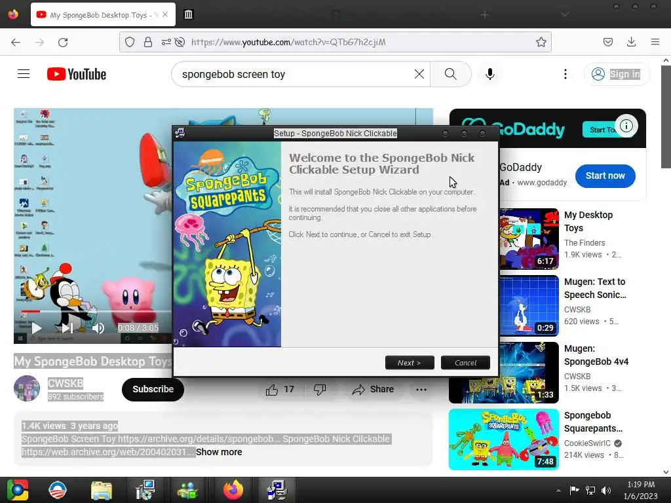The image size is (671, 503).
Task: Play the video with the play button
Action: click(x=37, y=328)
